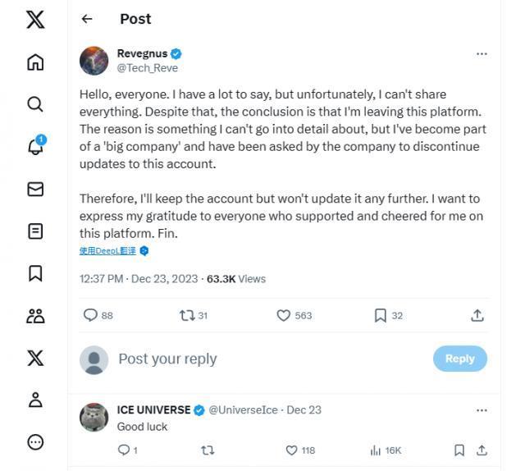Image resolution: width=525 pixels, height=471 pixels.
Task: Open the Explore search icon
Action: tap(35, 104)
